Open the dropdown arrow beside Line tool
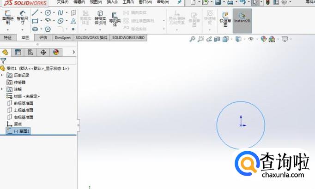The width and height of the screenshot is (315, 189). (x=41, y=12)
